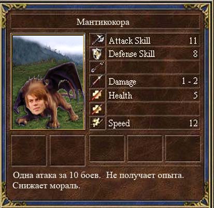Click the creature portrait image
Image resolution: width=214 pixels, height=208 pixels.
48,81
